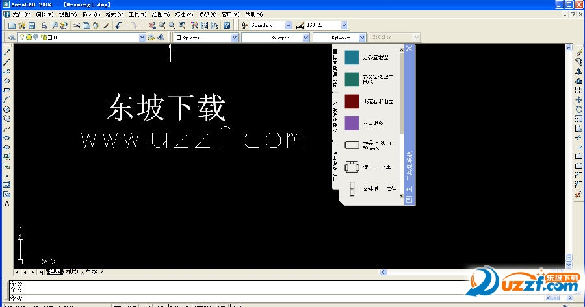
Task: Pick the teal carpet hatch swatch in palette
Action: tap(352, 57)
